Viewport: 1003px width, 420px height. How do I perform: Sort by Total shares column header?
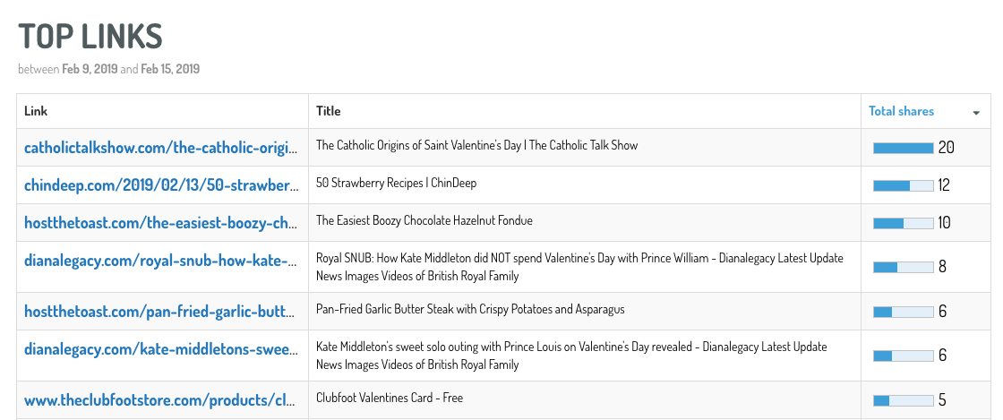pos(901,111)
